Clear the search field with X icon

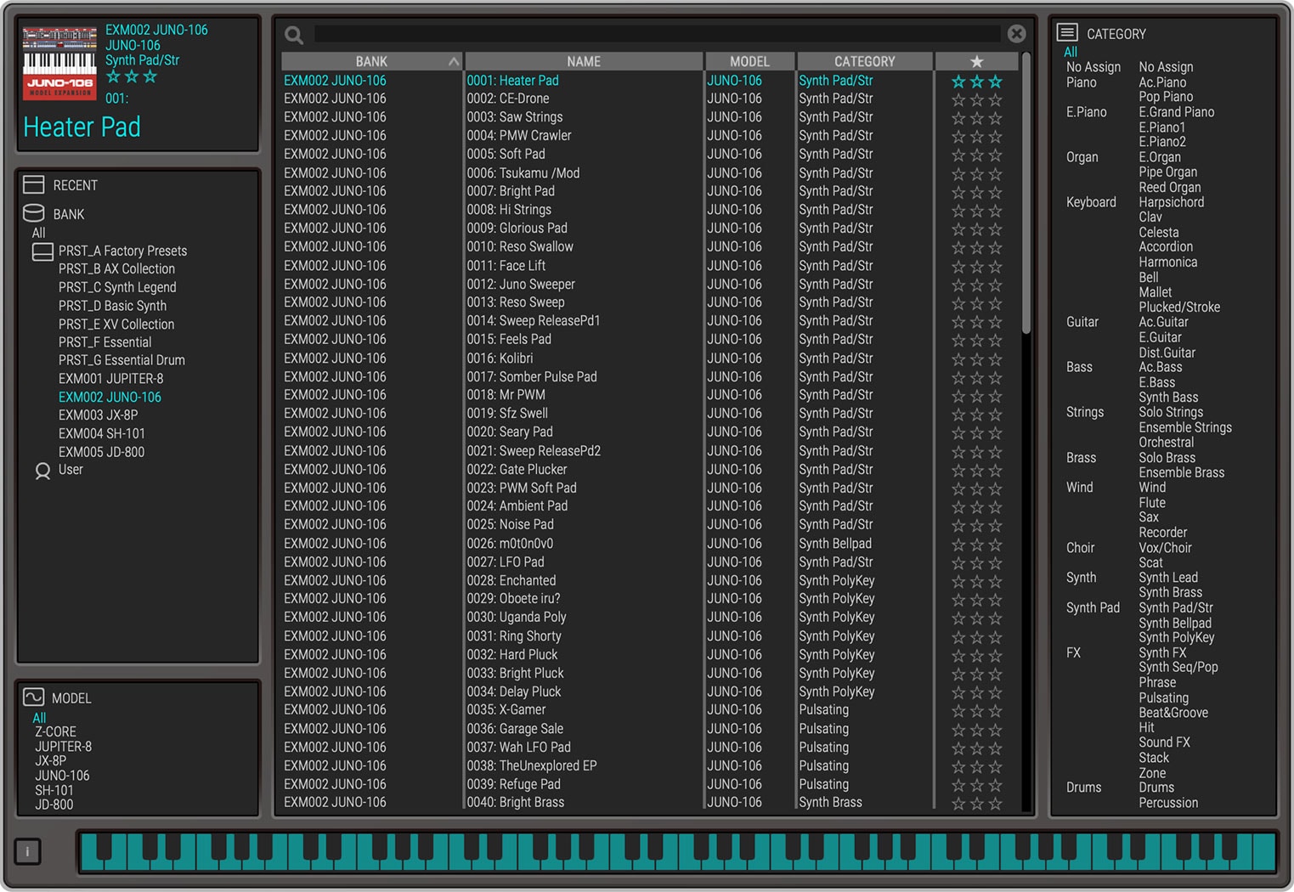pos(1016,34)
